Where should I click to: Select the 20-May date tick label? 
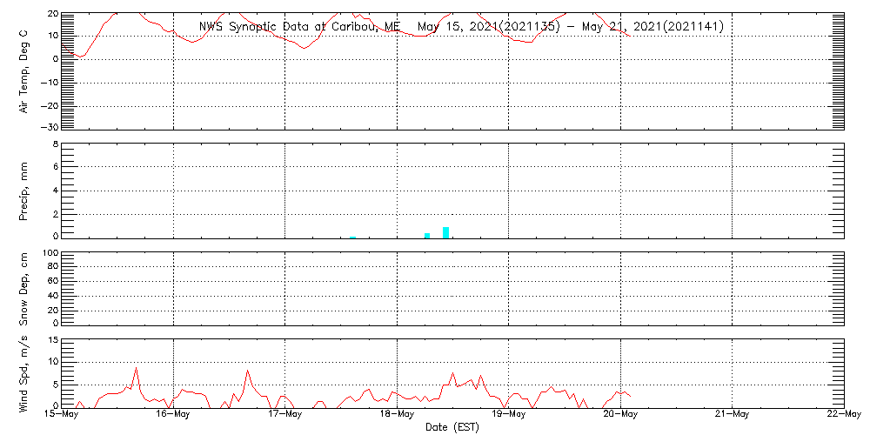[x=620, y=415]
